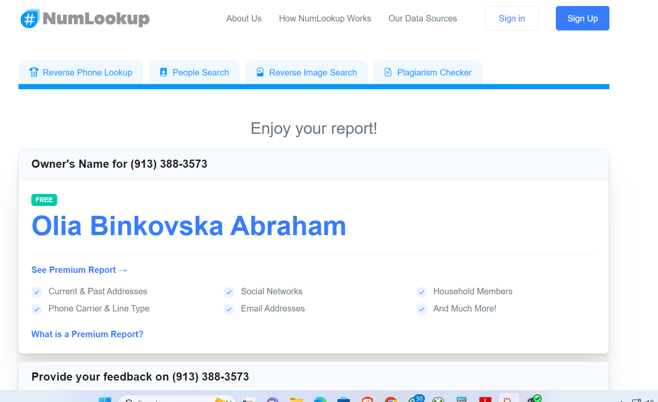Screen dimensions: 658x402
Task: Click the Owner's Name for (913) 388-3573 heading
Action: pos(119,164)
